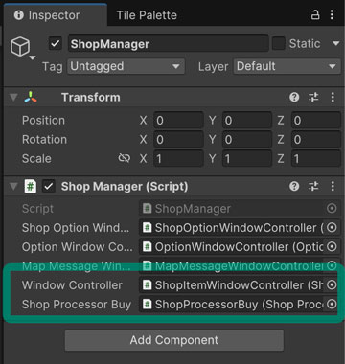
Task: Click the Rotation label
Action: tap(44, 140)
